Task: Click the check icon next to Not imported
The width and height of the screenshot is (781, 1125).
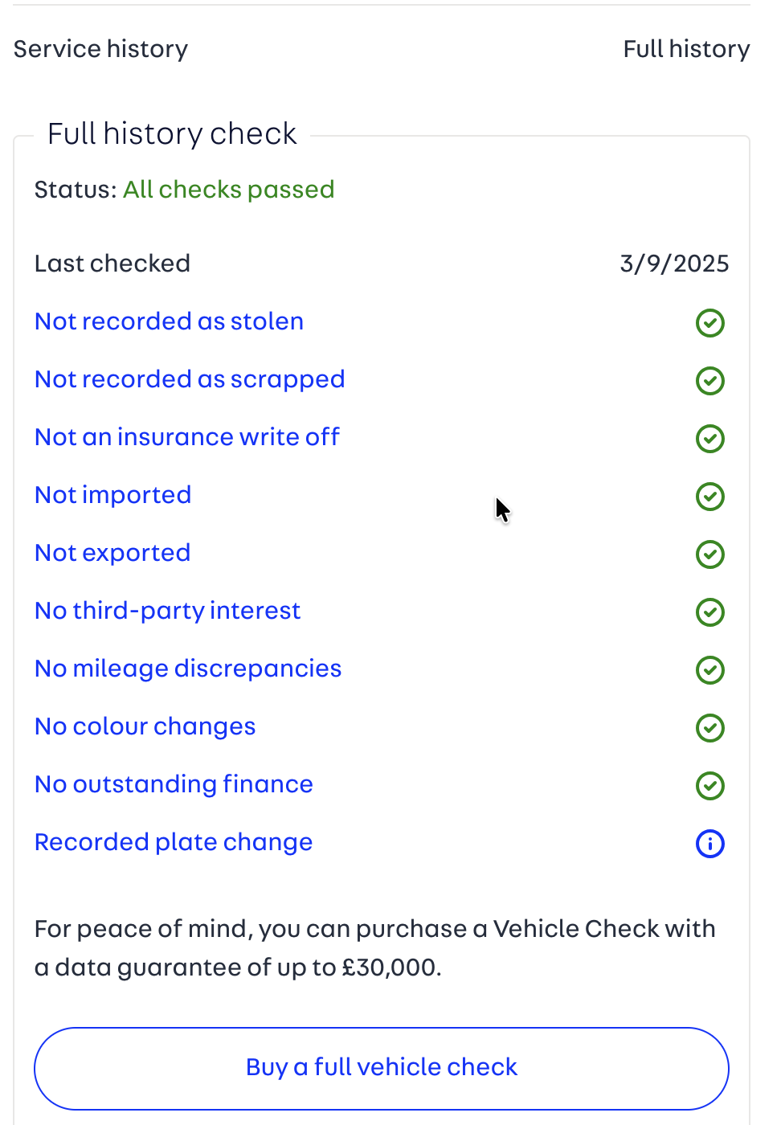Action: 710,497
